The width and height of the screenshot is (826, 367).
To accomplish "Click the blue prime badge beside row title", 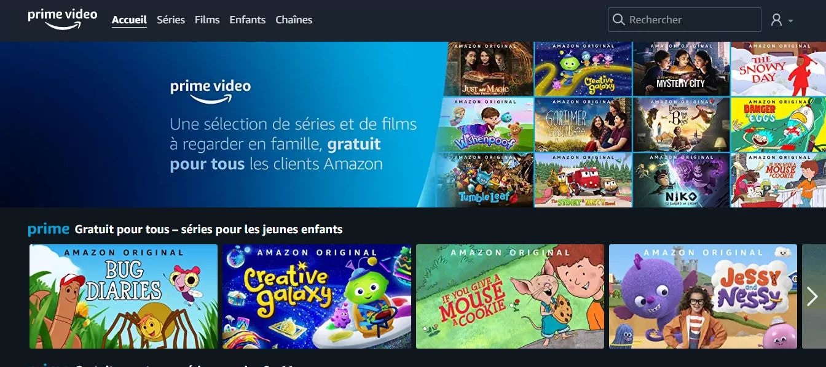I will click(x=49, y=229).
